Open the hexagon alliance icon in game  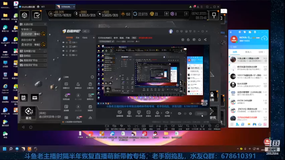(x=24, y=15)
